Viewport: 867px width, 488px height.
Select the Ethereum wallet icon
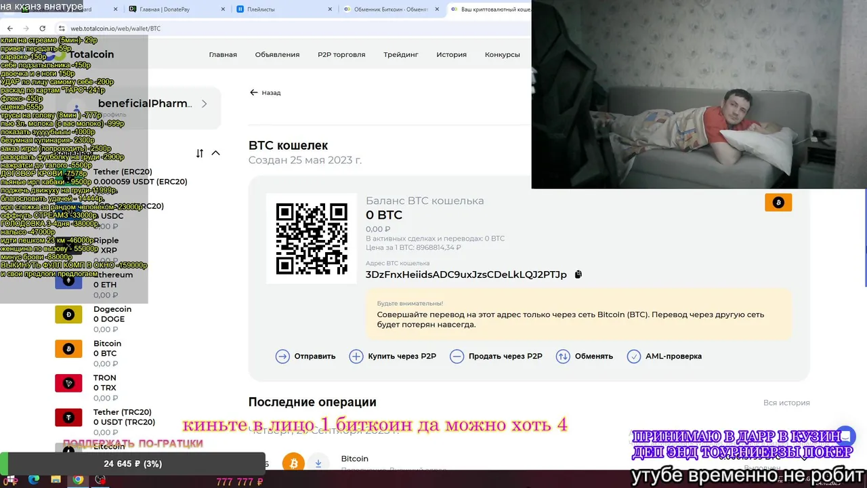pos(68,280)
